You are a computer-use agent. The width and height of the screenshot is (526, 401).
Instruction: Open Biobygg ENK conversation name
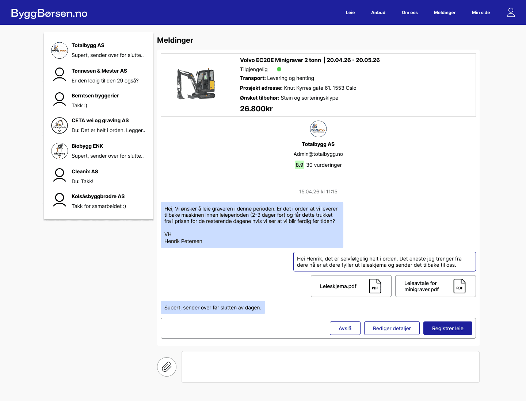[x=87, y=146]
